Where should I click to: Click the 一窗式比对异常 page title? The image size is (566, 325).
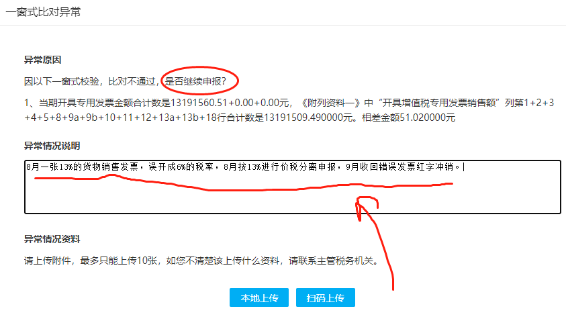click(43, 12)
